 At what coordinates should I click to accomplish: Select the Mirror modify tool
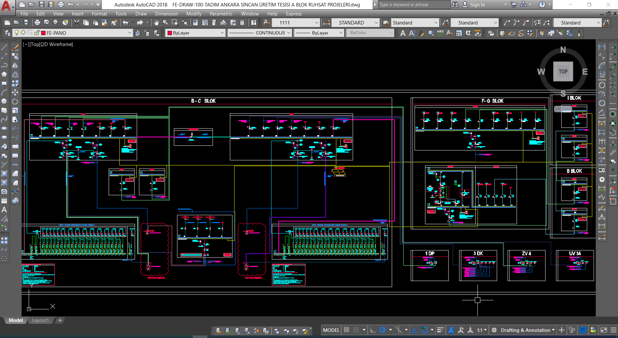pos(15,65)
